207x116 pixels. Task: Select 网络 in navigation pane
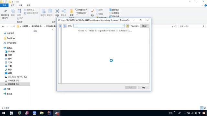[x=9, y=89]
